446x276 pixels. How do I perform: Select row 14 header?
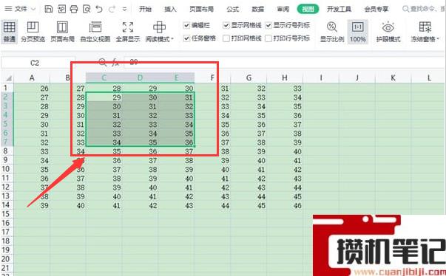[6, 205]
